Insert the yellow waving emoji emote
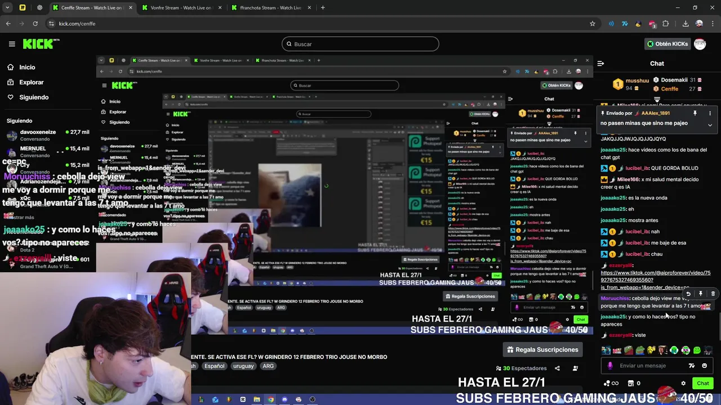This screenshot has height=405, width=721. pyautogui.click(x=652, y=350)
